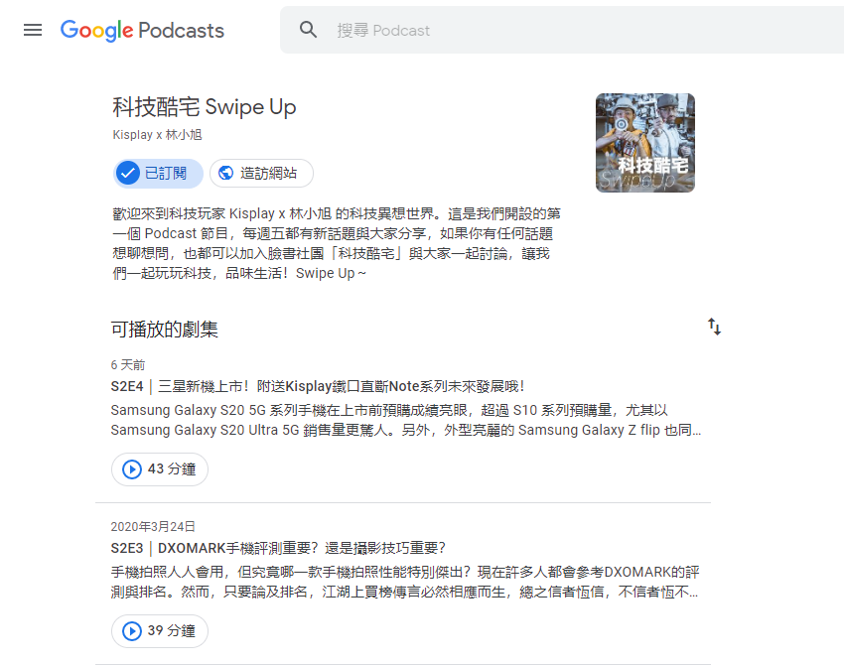Click the 6 天前 date label

coord(128,365)
